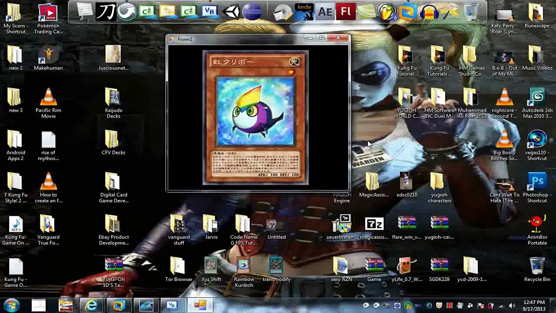Viewport: 556px width, 313px height.
Task: Open Makehuman desktop shortcut
Action: (x=48, y=58)
